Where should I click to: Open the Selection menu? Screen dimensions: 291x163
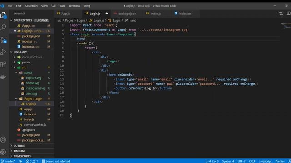coord(31,6)
